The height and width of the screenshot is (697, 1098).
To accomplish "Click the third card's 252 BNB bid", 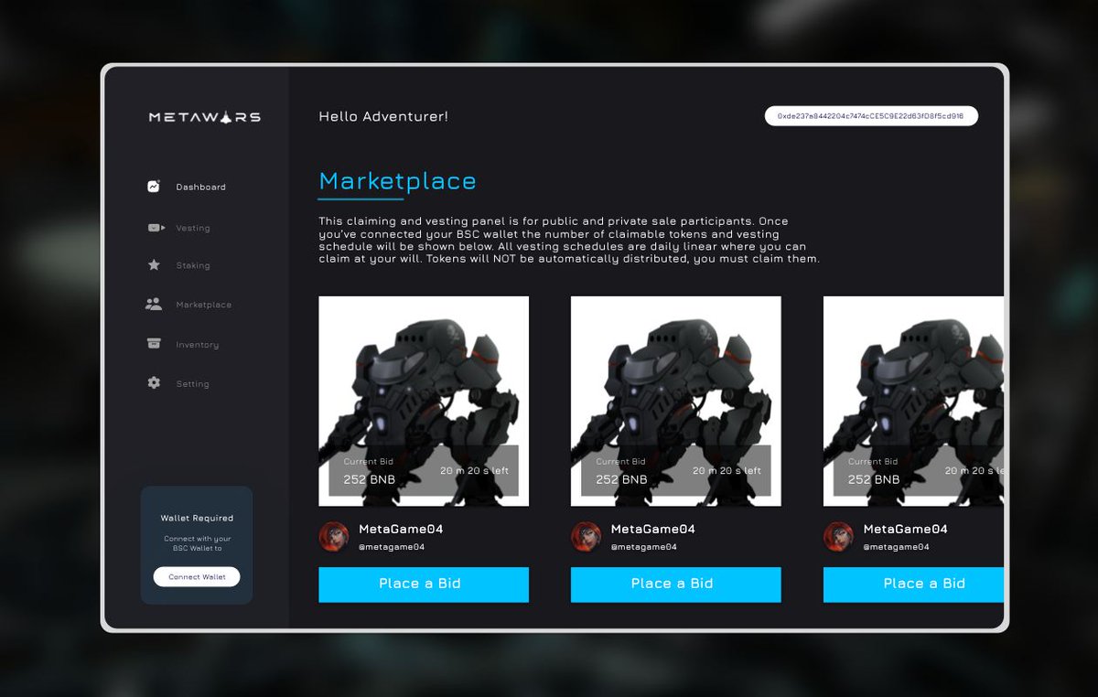I will [874, 479].
